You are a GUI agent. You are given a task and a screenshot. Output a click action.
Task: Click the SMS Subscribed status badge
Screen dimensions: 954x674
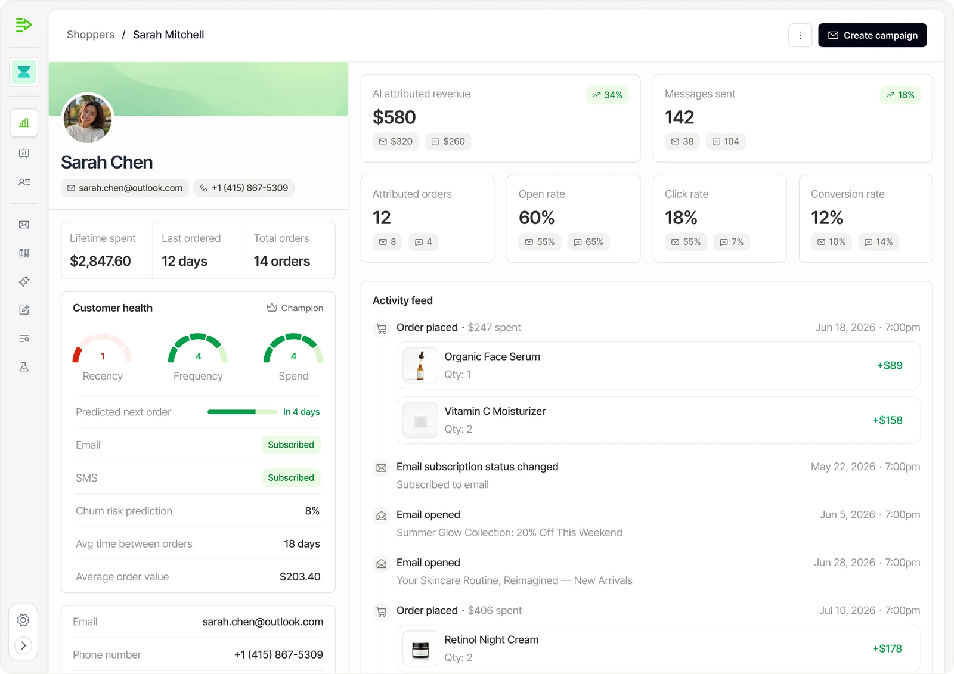(291, 477)
